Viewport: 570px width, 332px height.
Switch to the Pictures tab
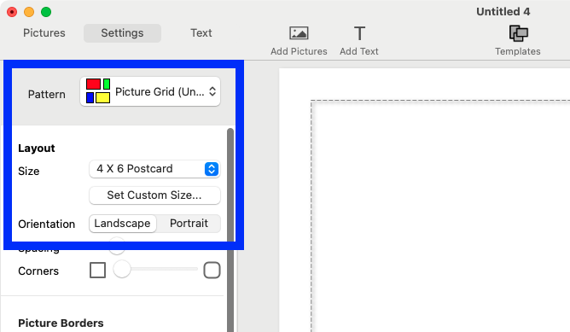coord(44,33)
